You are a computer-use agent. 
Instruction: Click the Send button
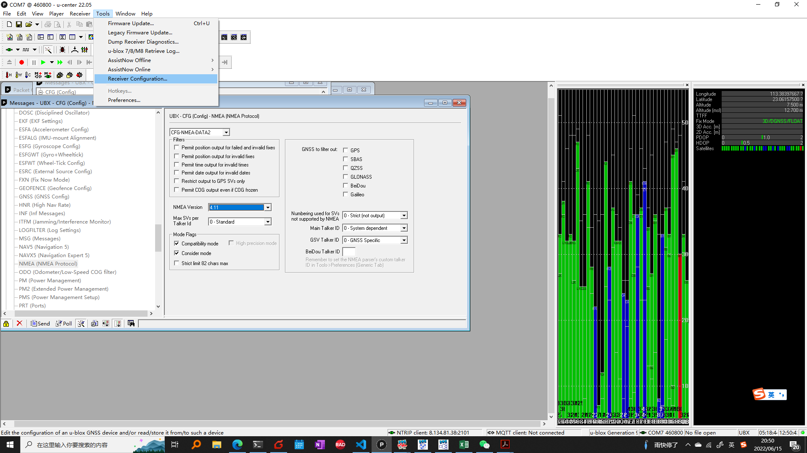click(40, 324)
